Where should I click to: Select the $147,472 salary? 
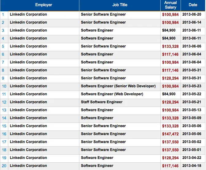click(x=170, y=134)
